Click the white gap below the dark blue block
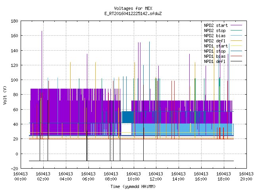 point(126,129)
